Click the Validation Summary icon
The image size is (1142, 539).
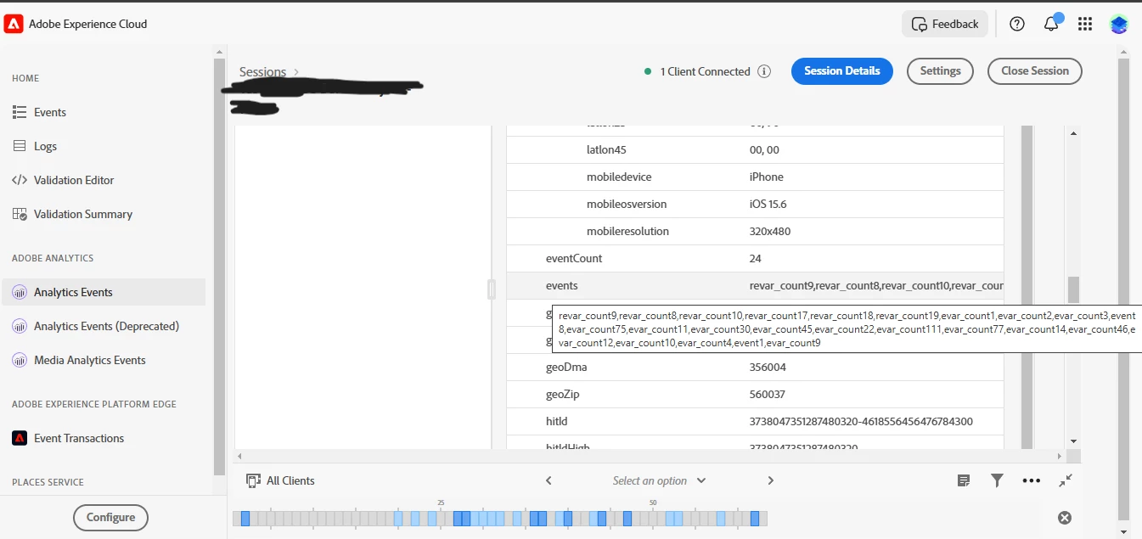click(x=20, y=214)
